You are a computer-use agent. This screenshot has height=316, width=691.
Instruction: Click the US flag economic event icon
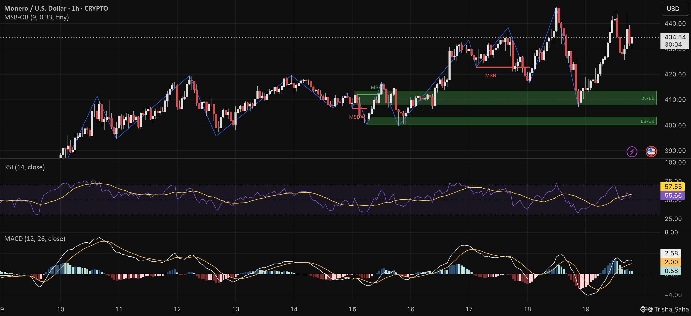651,152
